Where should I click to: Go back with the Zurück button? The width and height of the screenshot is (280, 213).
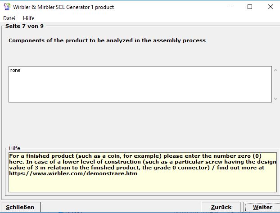[221, 207]
